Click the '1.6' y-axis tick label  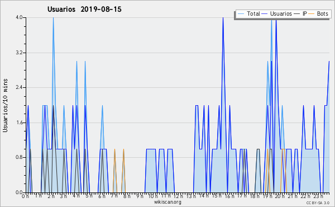click(19, 123)
